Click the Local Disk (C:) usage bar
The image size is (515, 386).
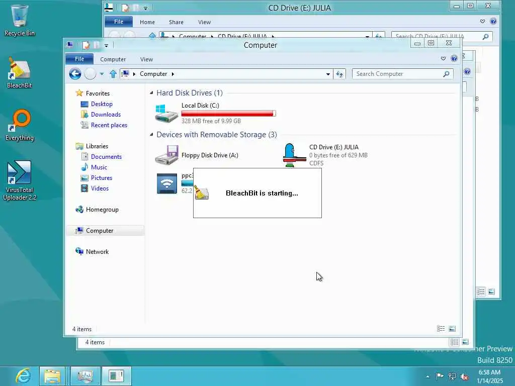(229, 114)
